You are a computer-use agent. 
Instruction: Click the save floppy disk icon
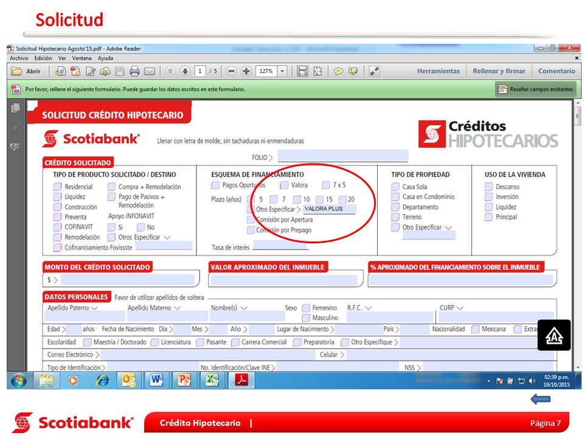[120, 71]
